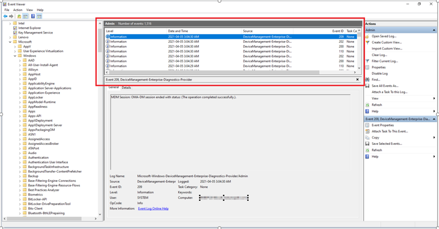Switch to the General tab
Viewport: 439px width, 229px height.
(x=114, y=87)
